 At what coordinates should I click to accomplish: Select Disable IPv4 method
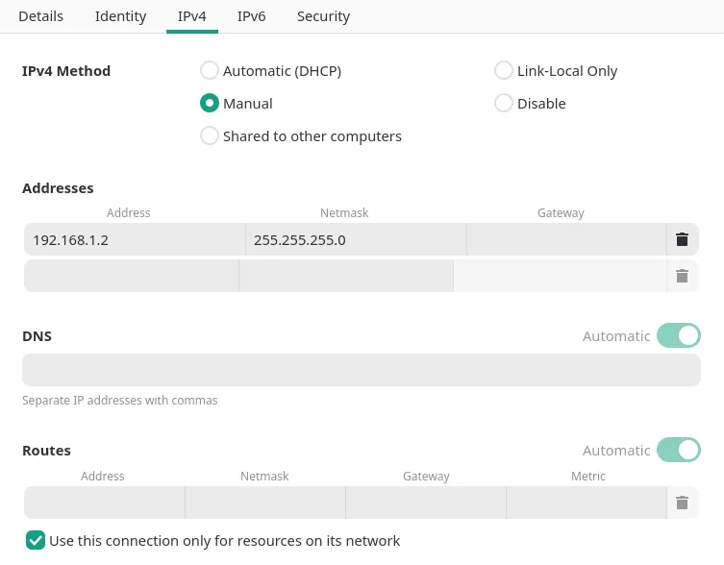pos(503,103)
